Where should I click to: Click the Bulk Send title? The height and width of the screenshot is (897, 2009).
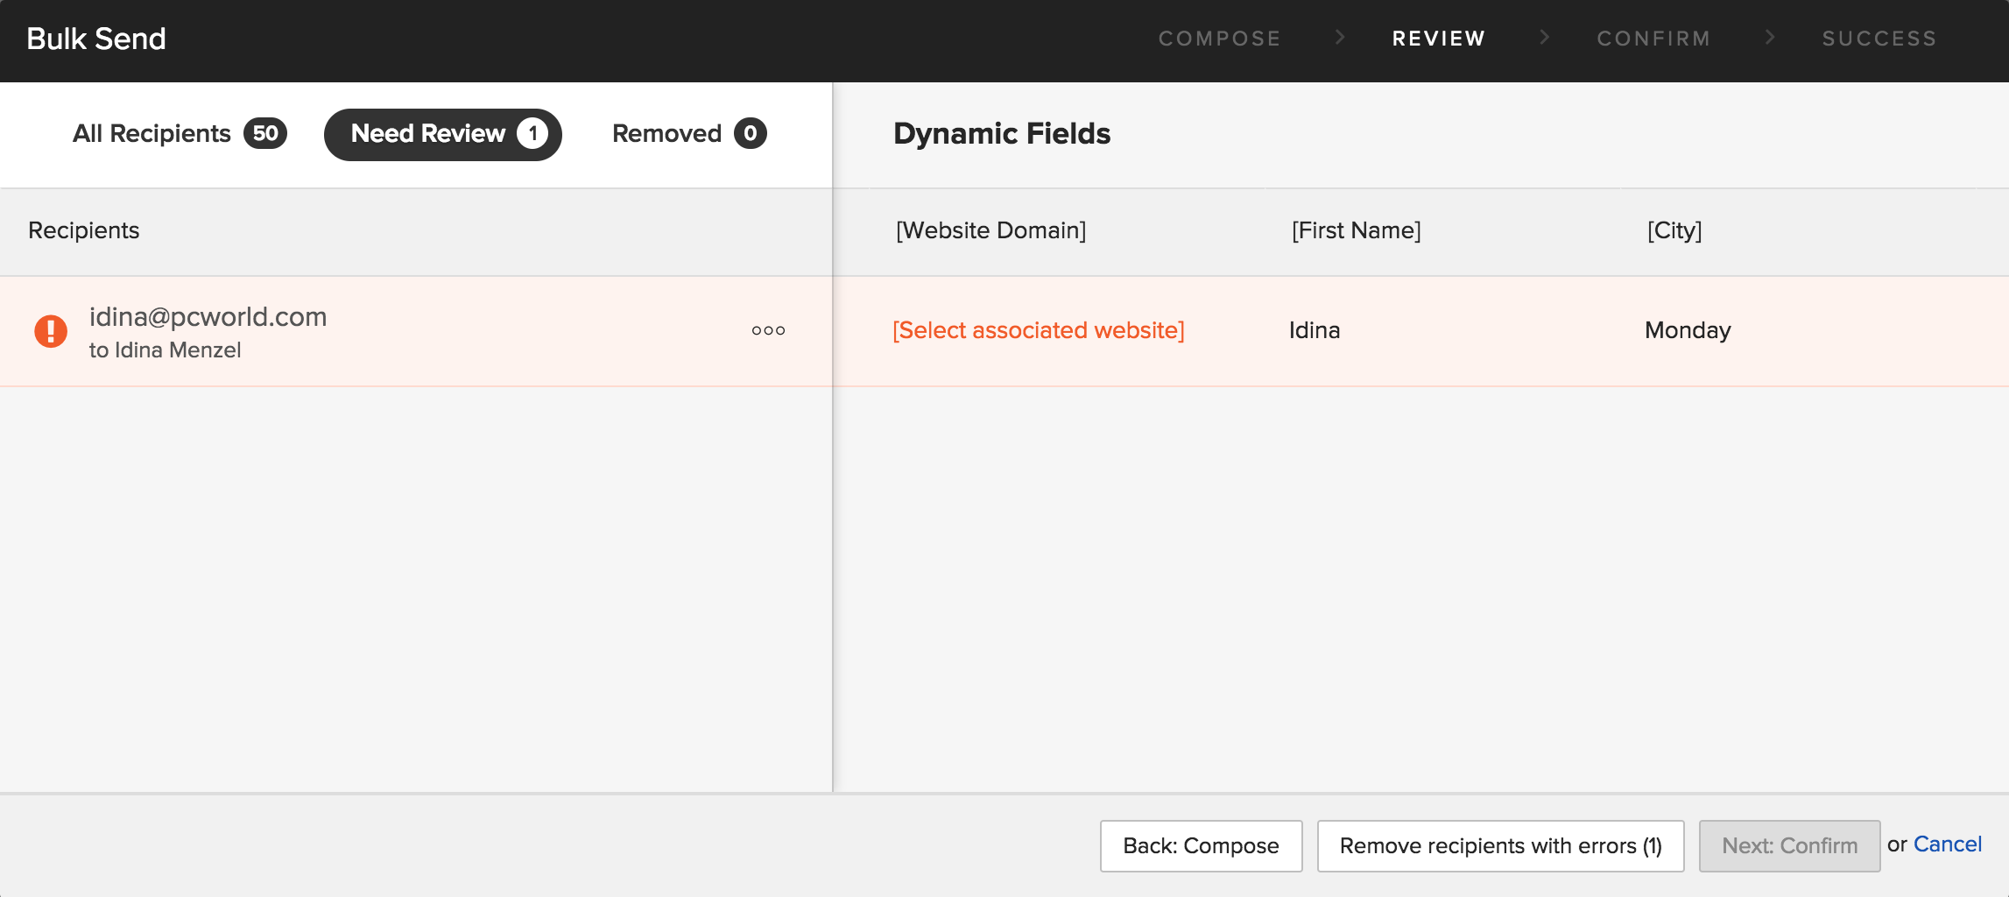[x=96, y=39]
